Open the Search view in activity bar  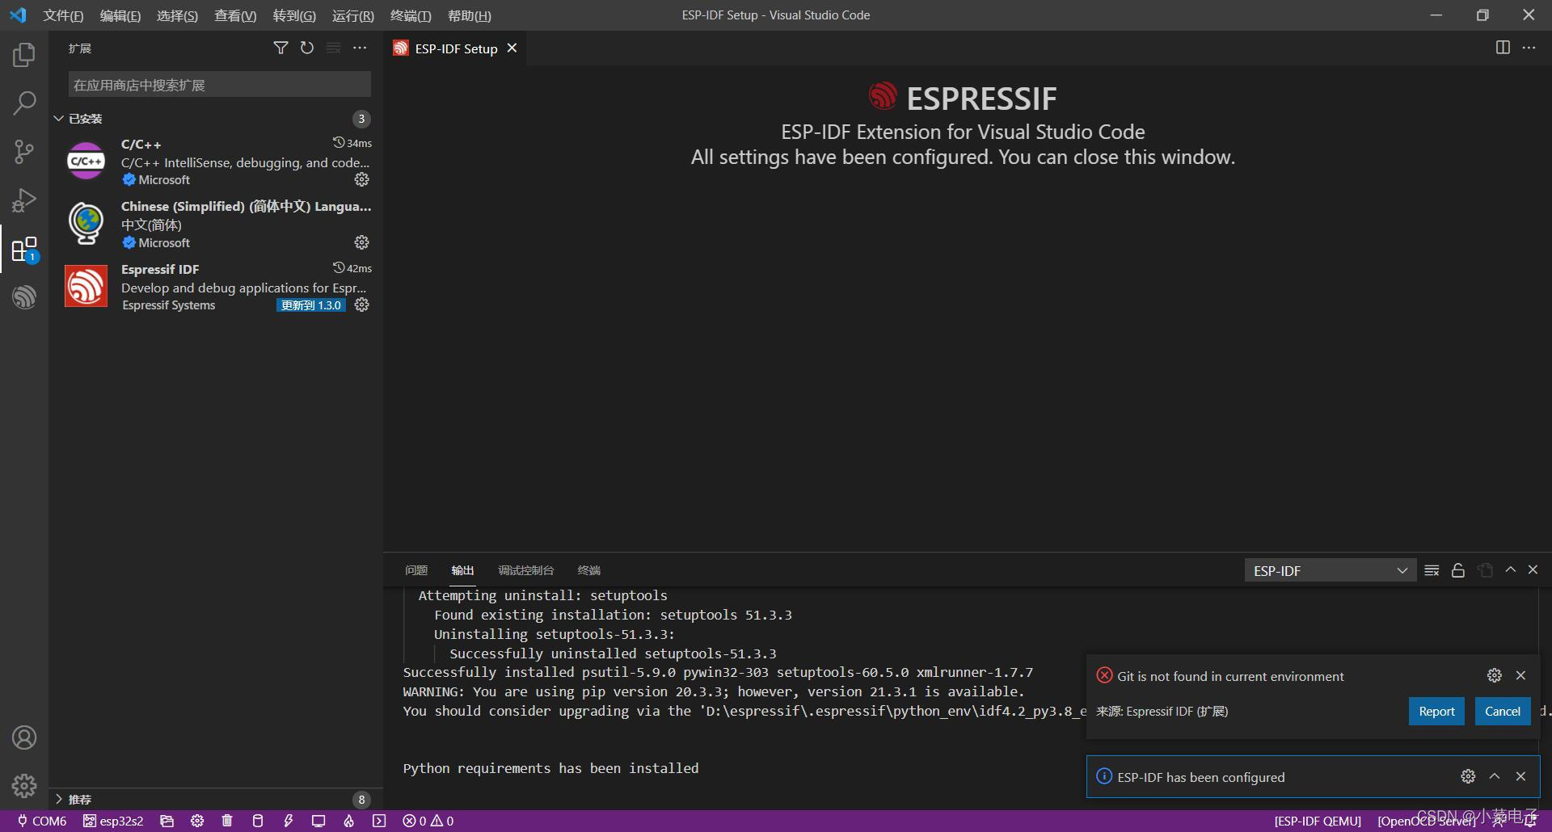click(24, 103)
